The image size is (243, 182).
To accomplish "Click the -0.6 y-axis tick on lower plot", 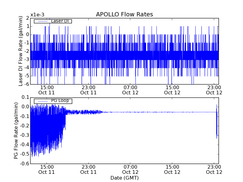I will (24, 163).
